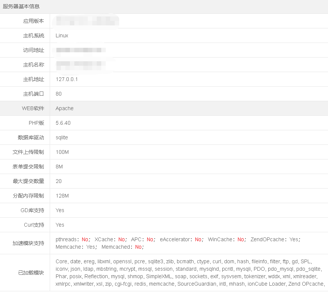Screen dimensions: 328x292
Task: Click the APC No status
Action: (x=150, y=239)
